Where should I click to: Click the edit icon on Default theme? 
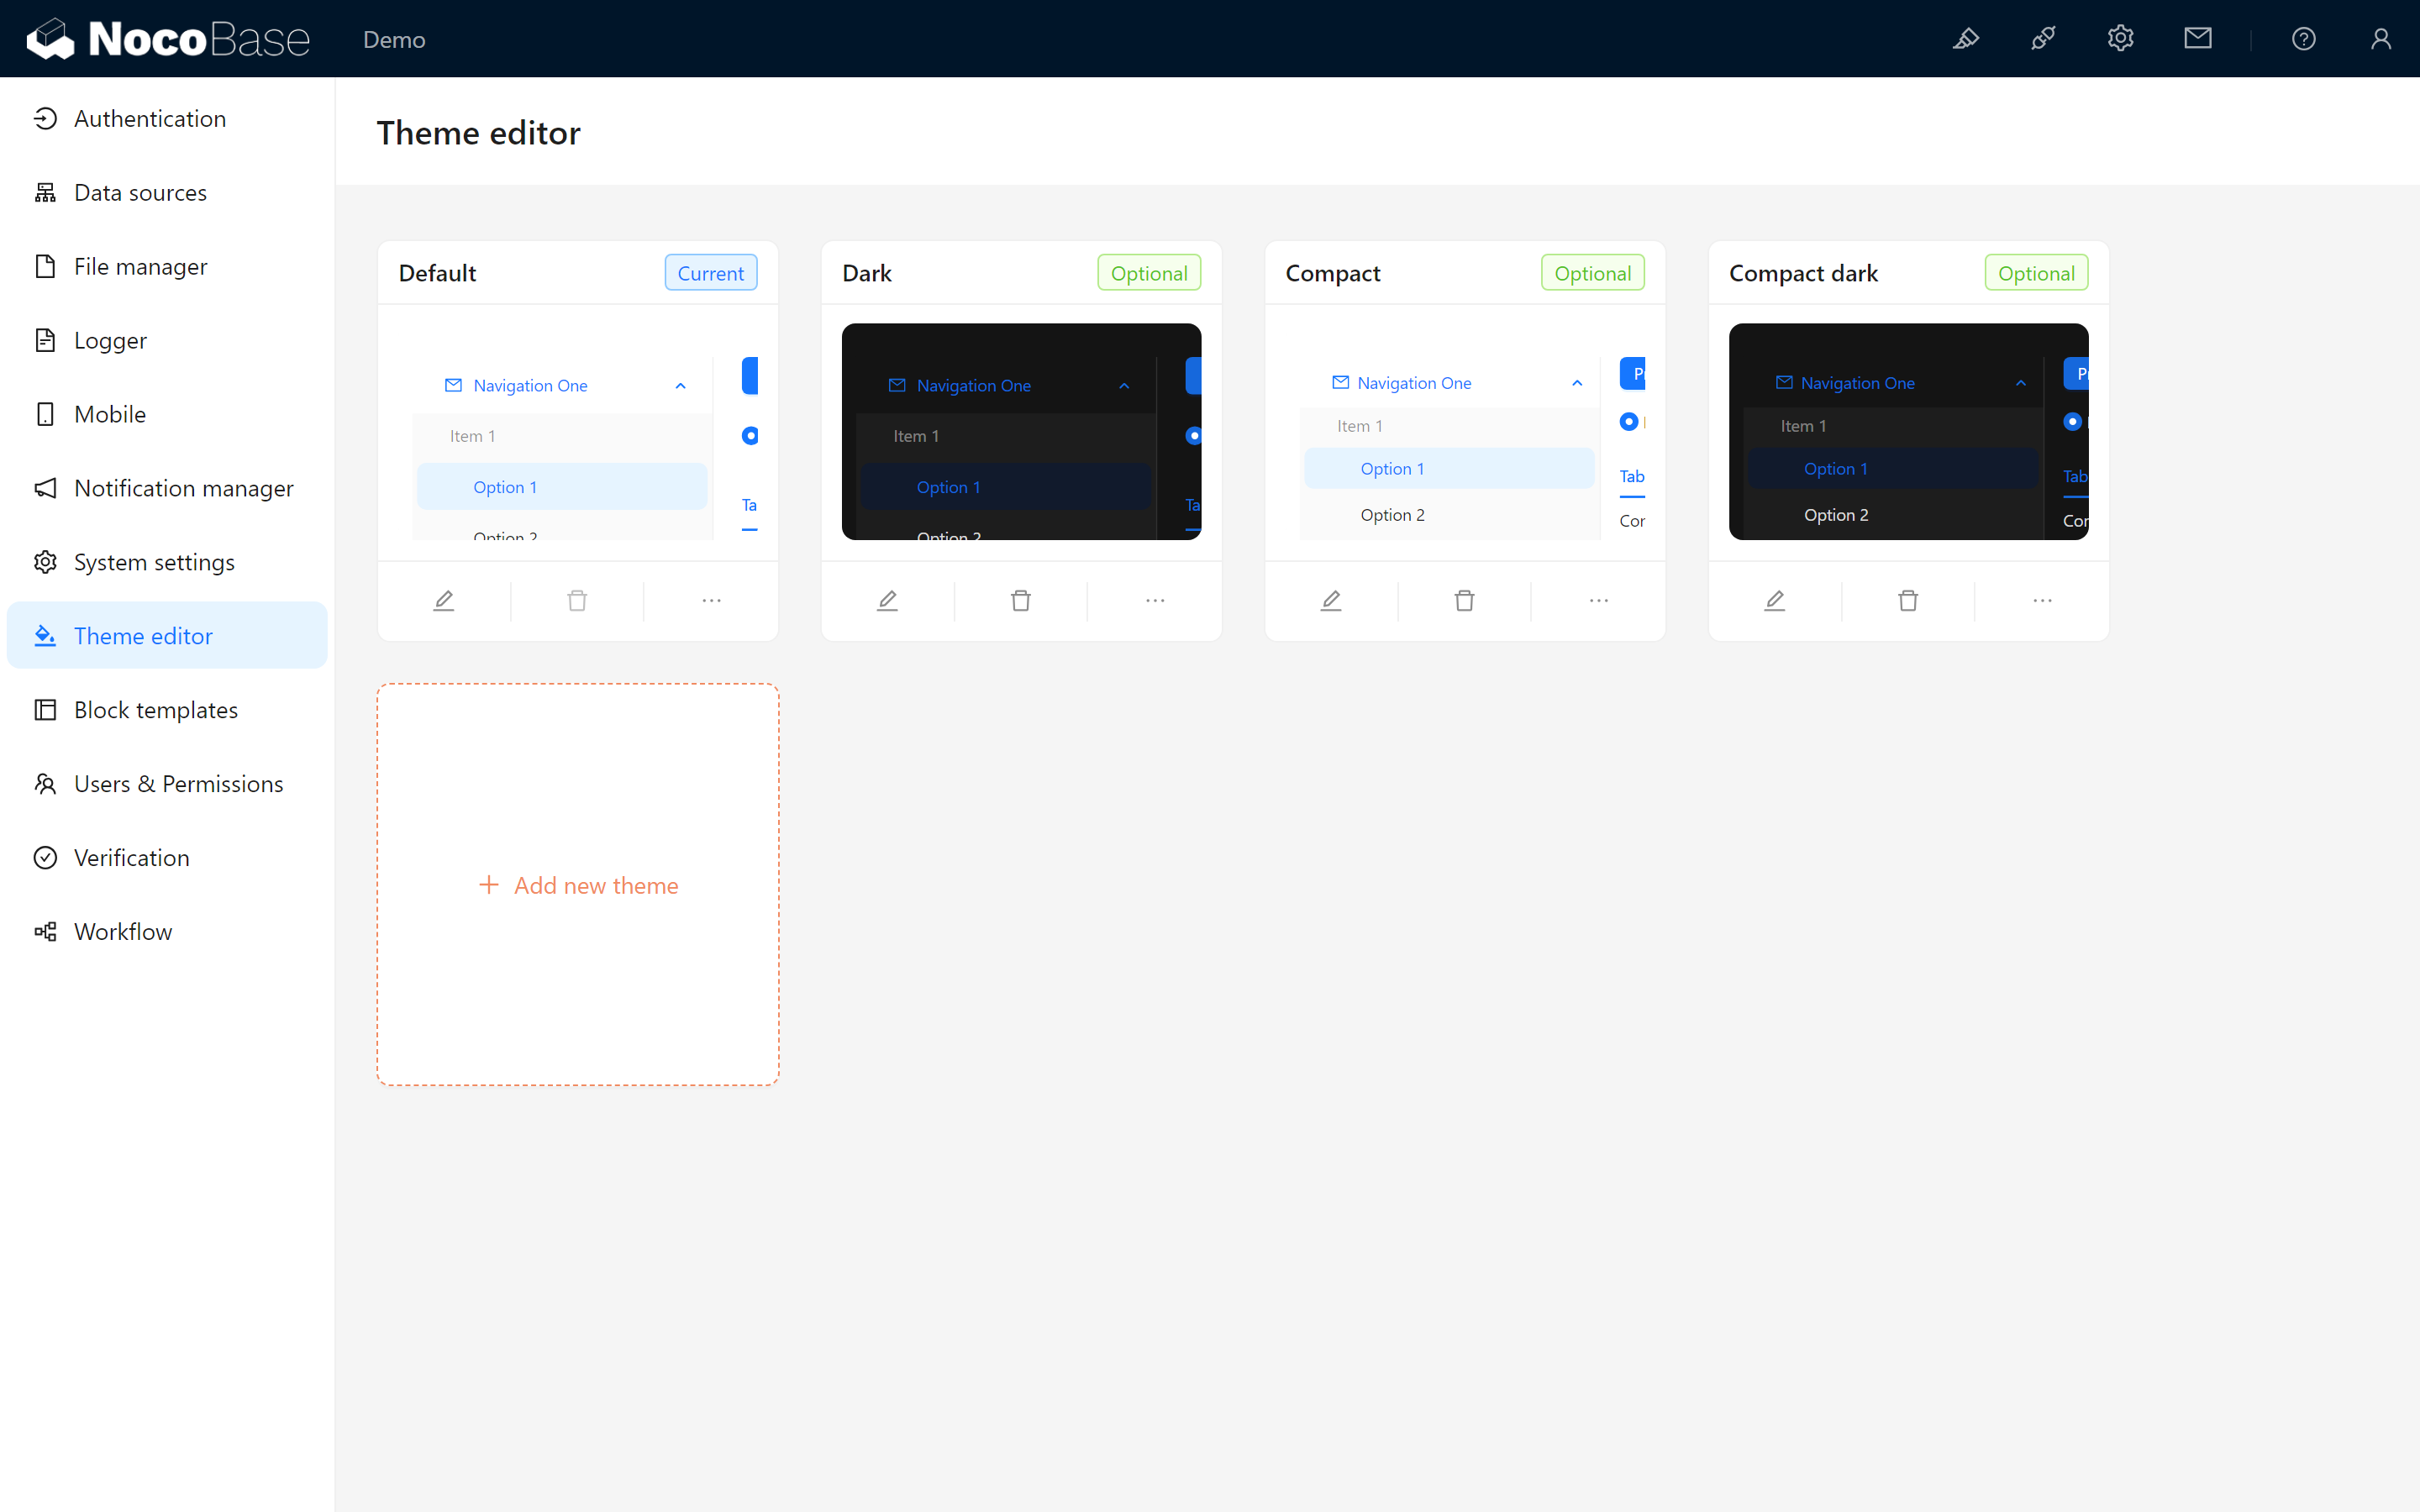tap(445, 599)
